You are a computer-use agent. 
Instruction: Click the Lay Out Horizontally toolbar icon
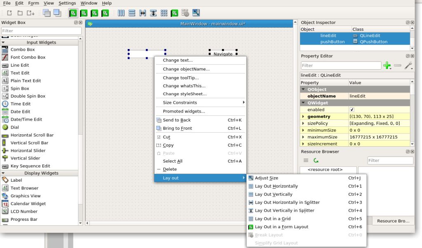pos(121,13)
